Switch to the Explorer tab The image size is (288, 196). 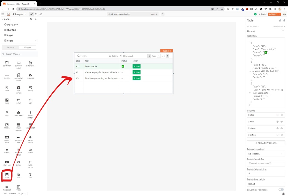click(x=11, y=47)
